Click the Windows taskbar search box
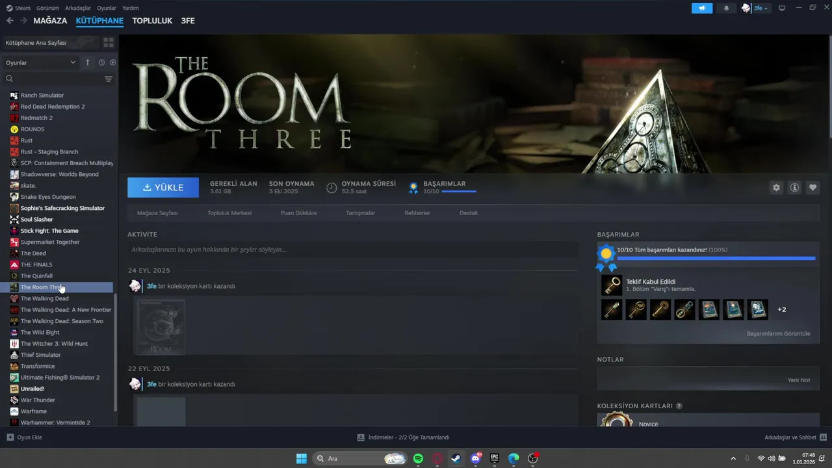This screenshot has width=832, height=468. [x=359, y=458]
